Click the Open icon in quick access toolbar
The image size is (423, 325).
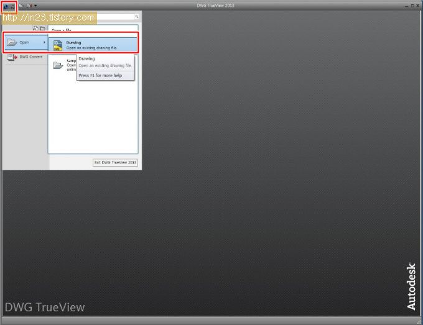[x=21, y=6]
